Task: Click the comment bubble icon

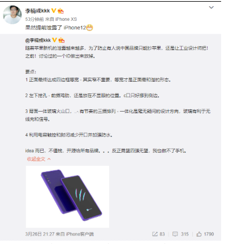Action: point(175,234)
